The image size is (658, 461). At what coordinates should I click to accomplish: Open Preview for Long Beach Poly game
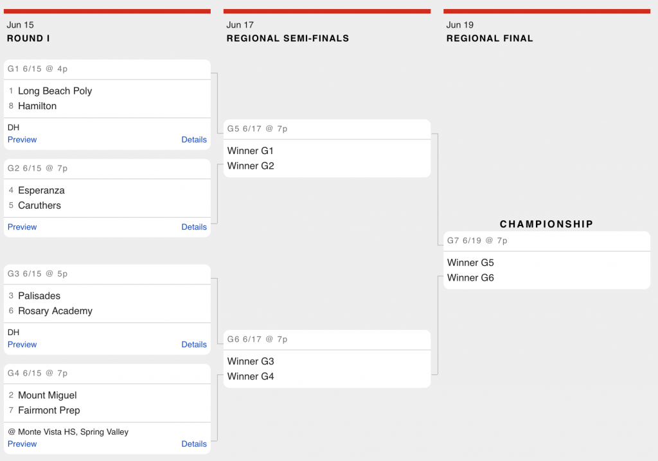[x=22, y=140]
